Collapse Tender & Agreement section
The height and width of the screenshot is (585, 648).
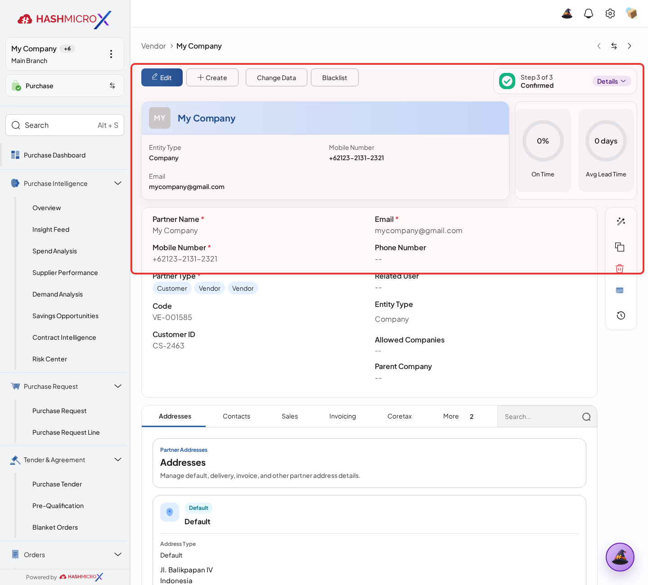point(118,459)
